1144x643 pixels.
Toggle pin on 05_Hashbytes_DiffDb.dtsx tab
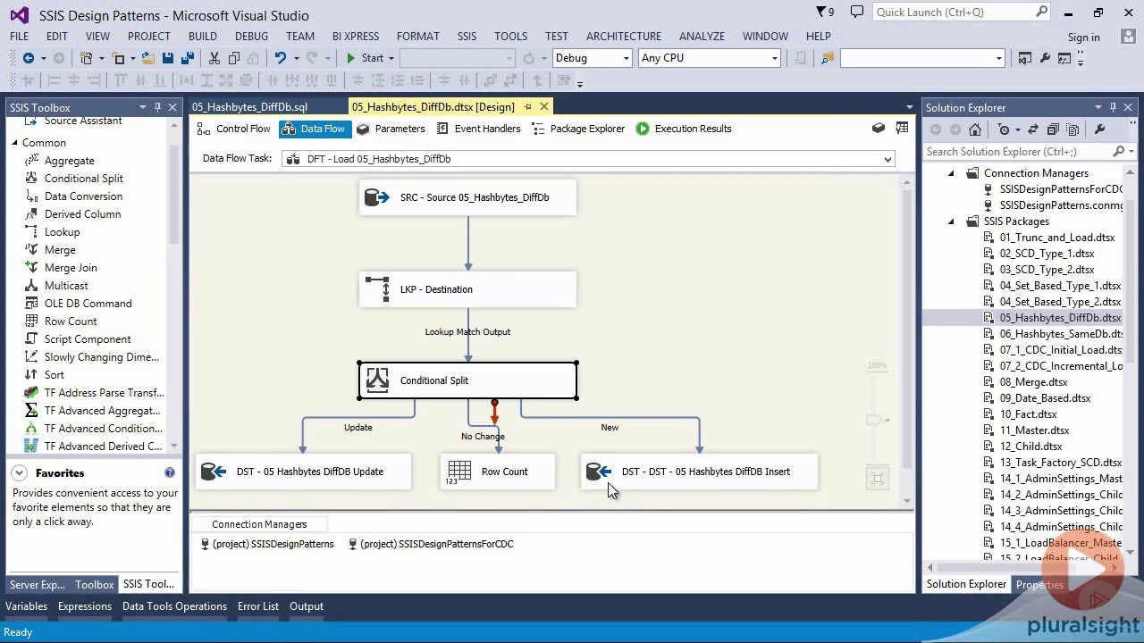click(527, 107)
